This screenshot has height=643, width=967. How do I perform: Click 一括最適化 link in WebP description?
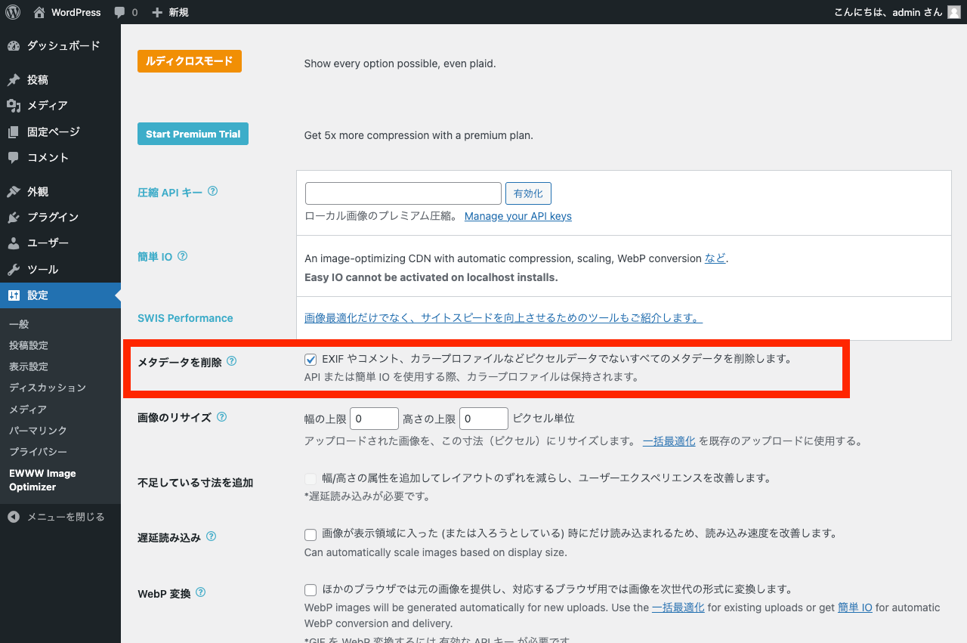(x=678, y=607)
